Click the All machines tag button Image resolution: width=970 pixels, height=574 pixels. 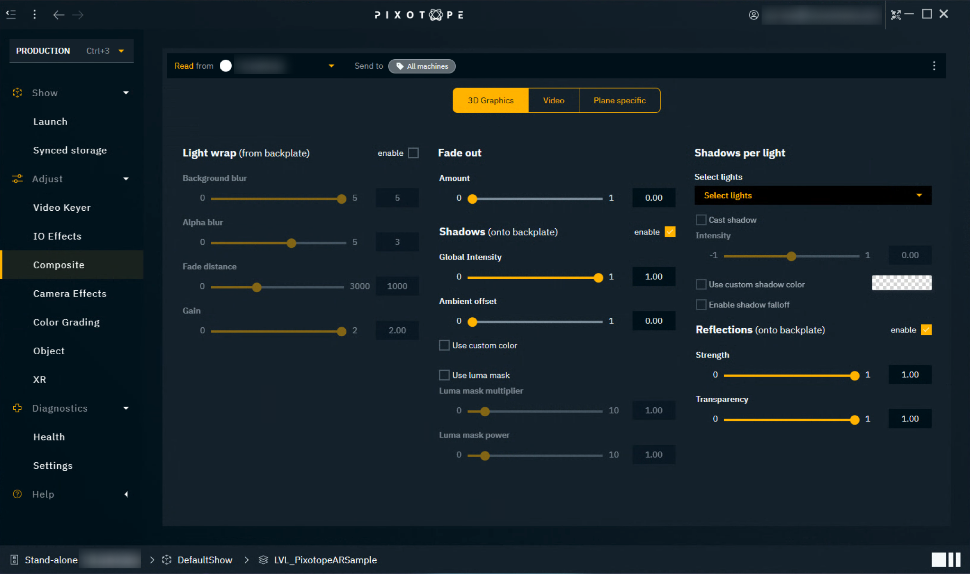[422, 66]
